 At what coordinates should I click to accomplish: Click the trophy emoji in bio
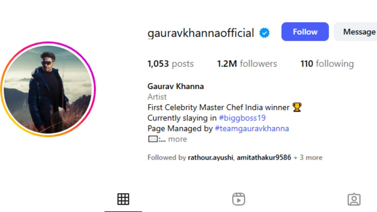click(297, 107)
